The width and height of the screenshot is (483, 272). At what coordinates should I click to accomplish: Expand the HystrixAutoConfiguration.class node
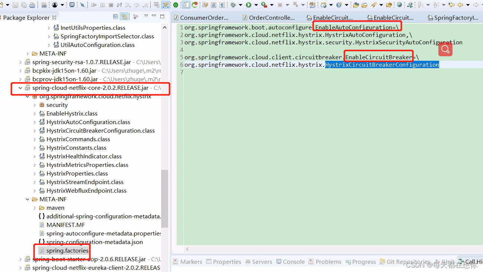34,122
